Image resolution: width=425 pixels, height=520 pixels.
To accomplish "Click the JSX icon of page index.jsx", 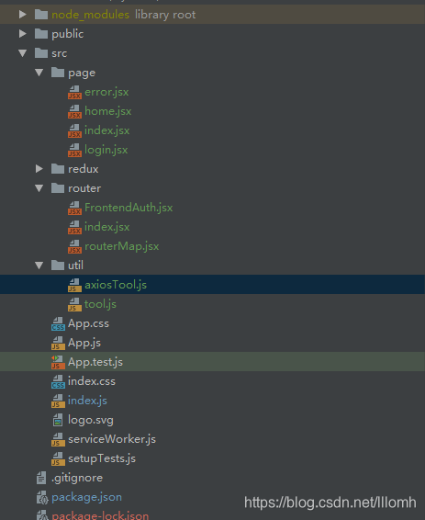I will (x=74, y=130).
